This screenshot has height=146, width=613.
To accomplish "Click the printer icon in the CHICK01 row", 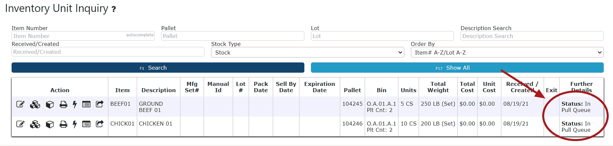I will point(63,125).
